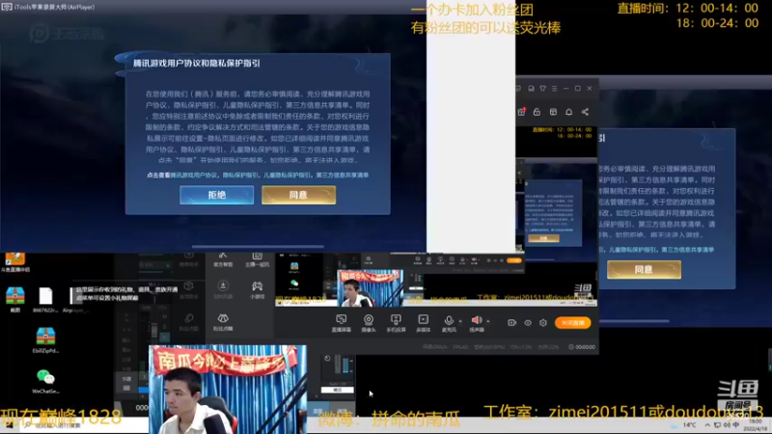Open the 斗鱼直播伴侣 desktop shortcut
Viewport: 772px width, 434px height.
[15, 261]
